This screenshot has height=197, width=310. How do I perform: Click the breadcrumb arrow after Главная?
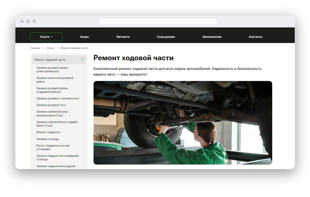tap(43, 48)
